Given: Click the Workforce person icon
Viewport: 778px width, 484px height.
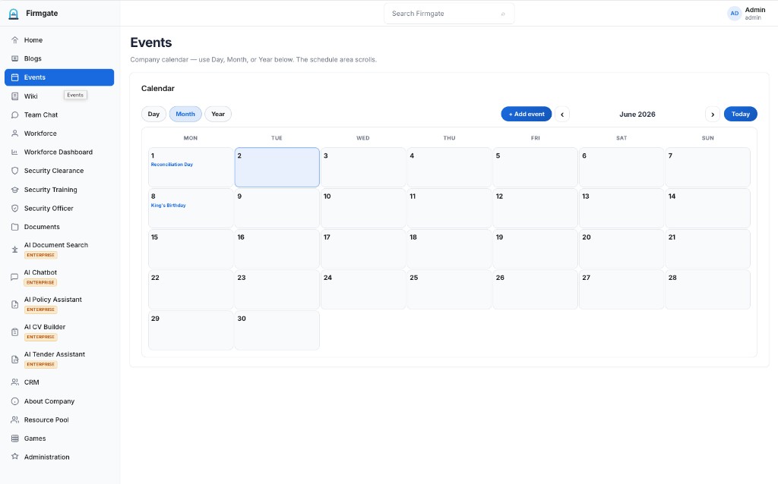Looking at the screenshot, I should pos(15,134).
